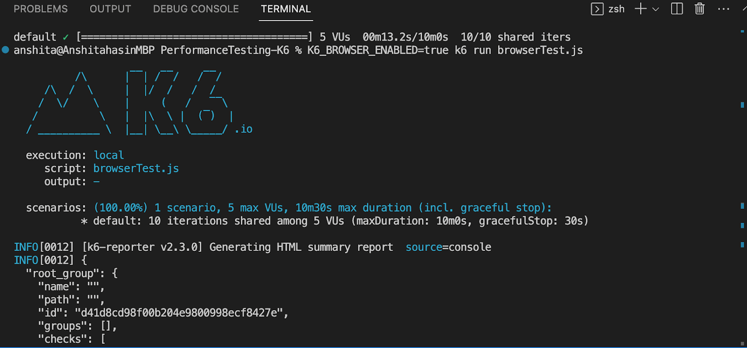Kill terminal using the trash icon
The width and height of the screenshot is (747, 348).
coord(699,9)
